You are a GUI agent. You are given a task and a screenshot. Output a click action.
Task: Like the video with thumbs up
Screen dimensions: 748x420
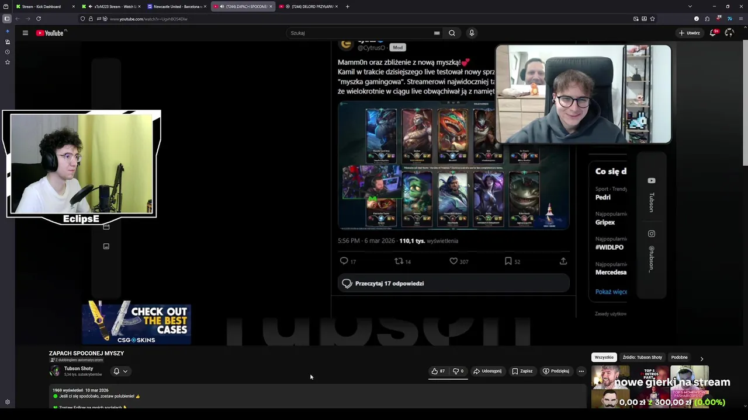438,371
